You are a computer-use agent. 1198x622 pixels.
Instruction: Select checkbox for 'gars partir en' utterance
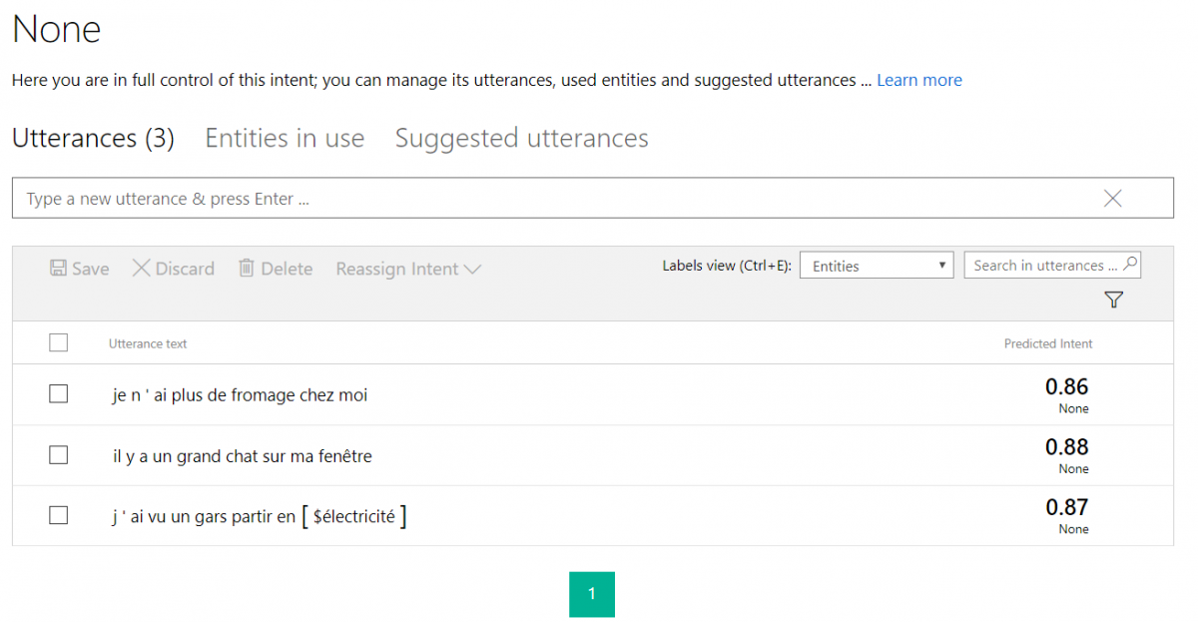coord(58,515)
